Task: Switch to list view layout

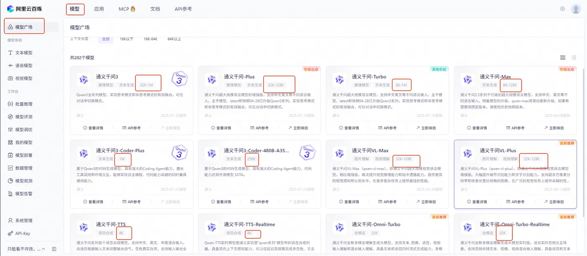Action: [x=574, y=58]
